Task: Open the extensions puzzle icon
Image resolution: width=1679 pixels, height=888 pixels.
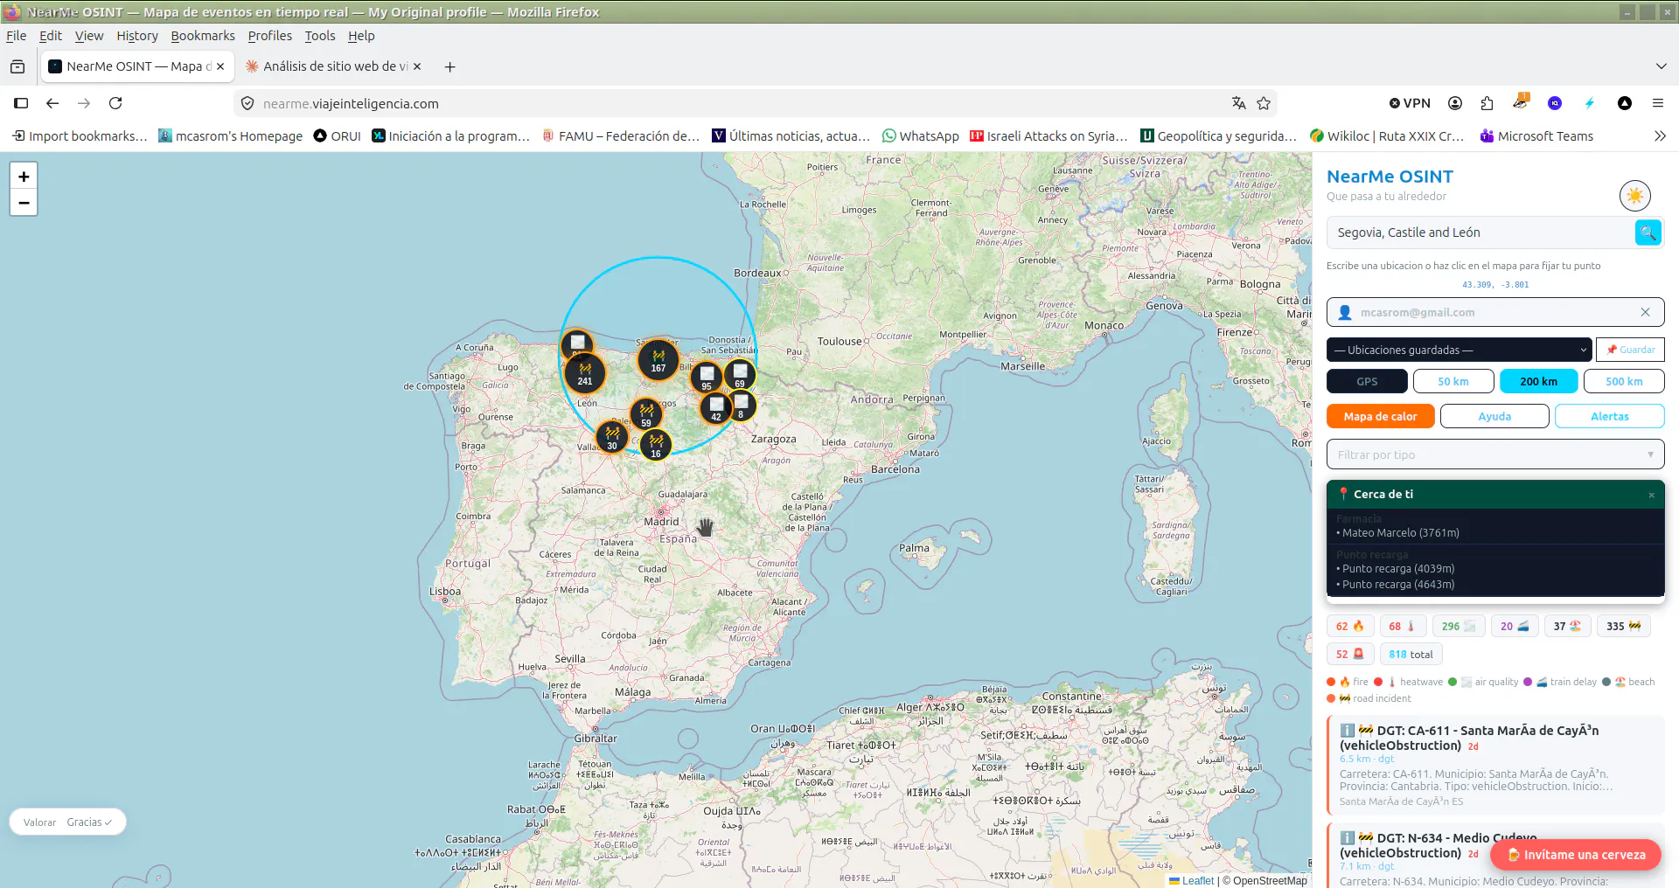Action: coord(1487,103)
